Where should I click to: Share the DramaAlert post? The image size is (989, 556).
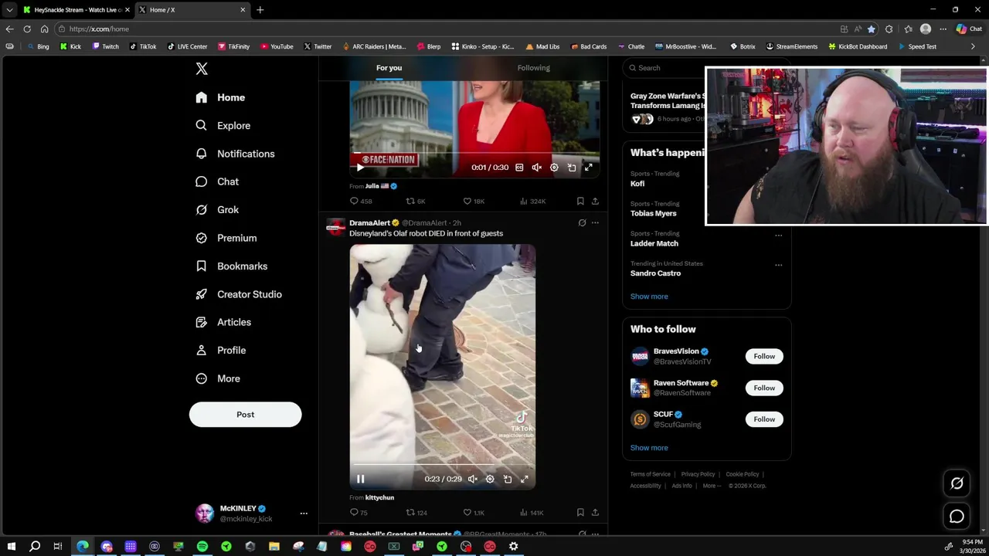pyautogui.click(x=595, y=512)
